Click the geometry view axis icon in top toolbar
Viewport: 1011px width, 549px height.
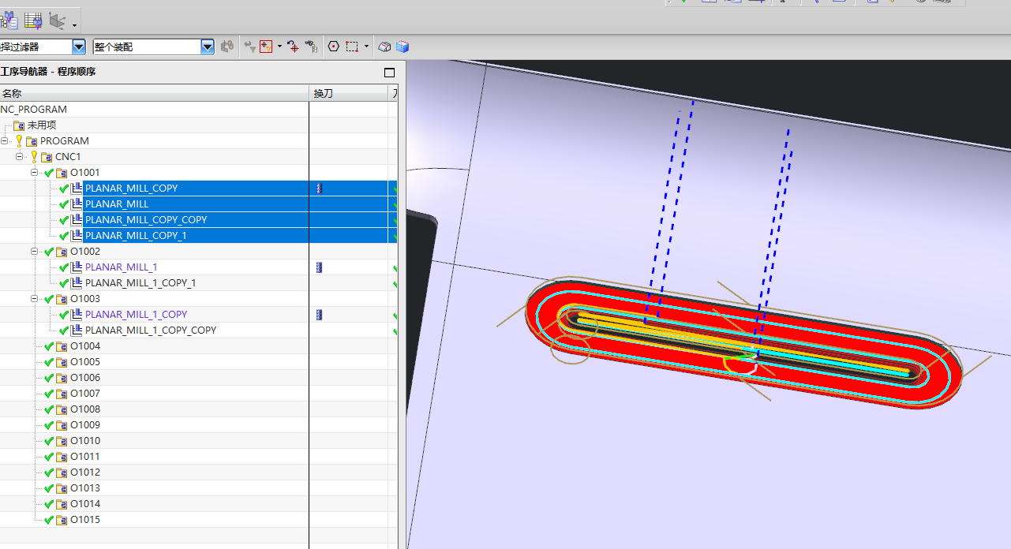(x=57, y=20)
